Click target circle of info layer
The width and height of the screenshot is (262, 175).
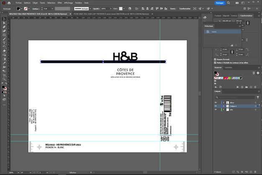point(255,110)
